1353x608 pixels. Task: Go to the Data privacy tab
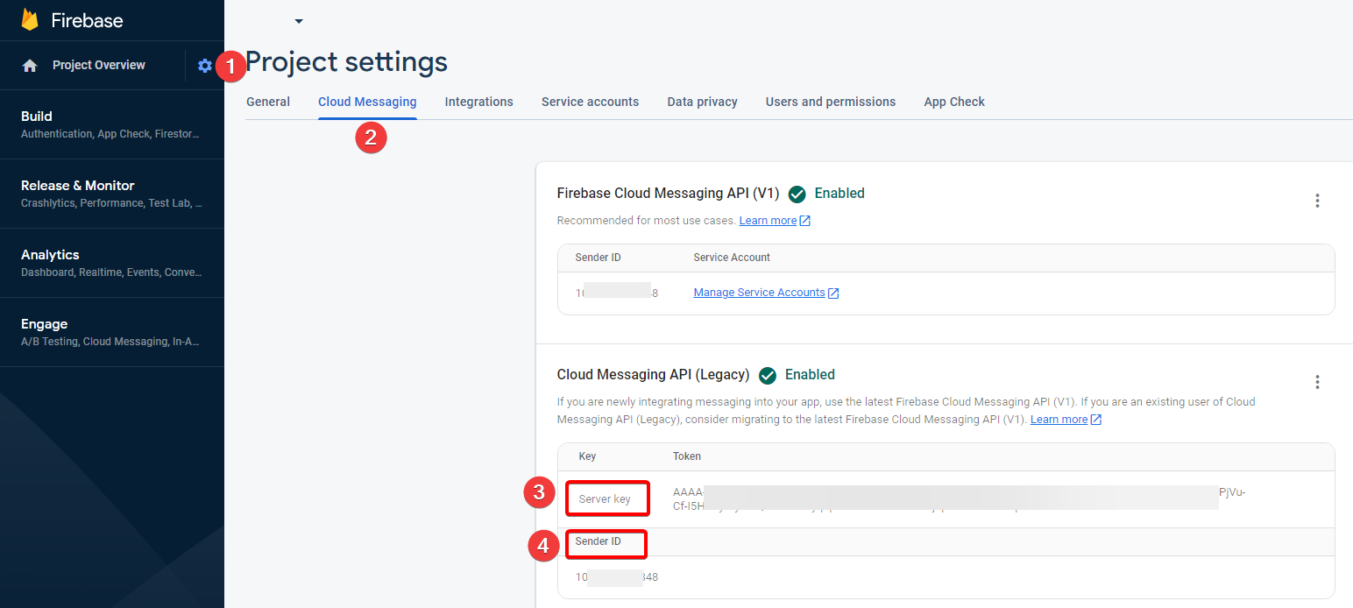point(703,102)
